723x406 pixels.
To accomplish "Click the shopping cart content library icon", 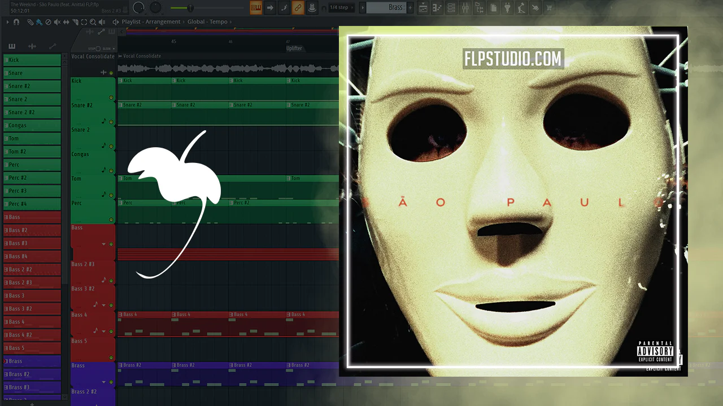I will (548, 8).
